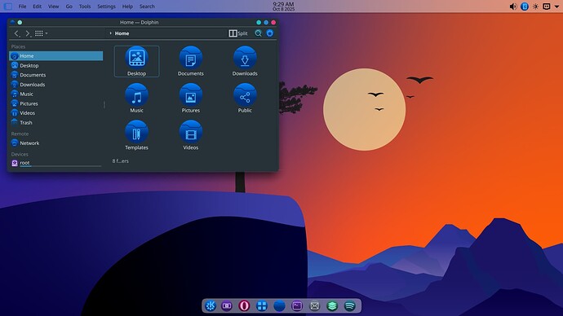This screenshot has width=563, height=316.
Task: Open the Tools menu
Action: coord(85,6)
